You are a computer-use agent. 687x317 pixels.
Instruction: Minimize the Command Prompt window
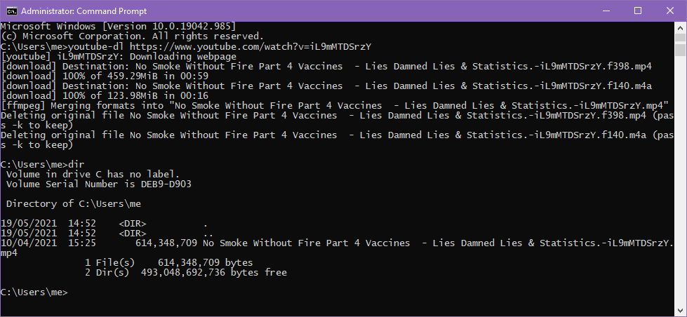[606, 11]
